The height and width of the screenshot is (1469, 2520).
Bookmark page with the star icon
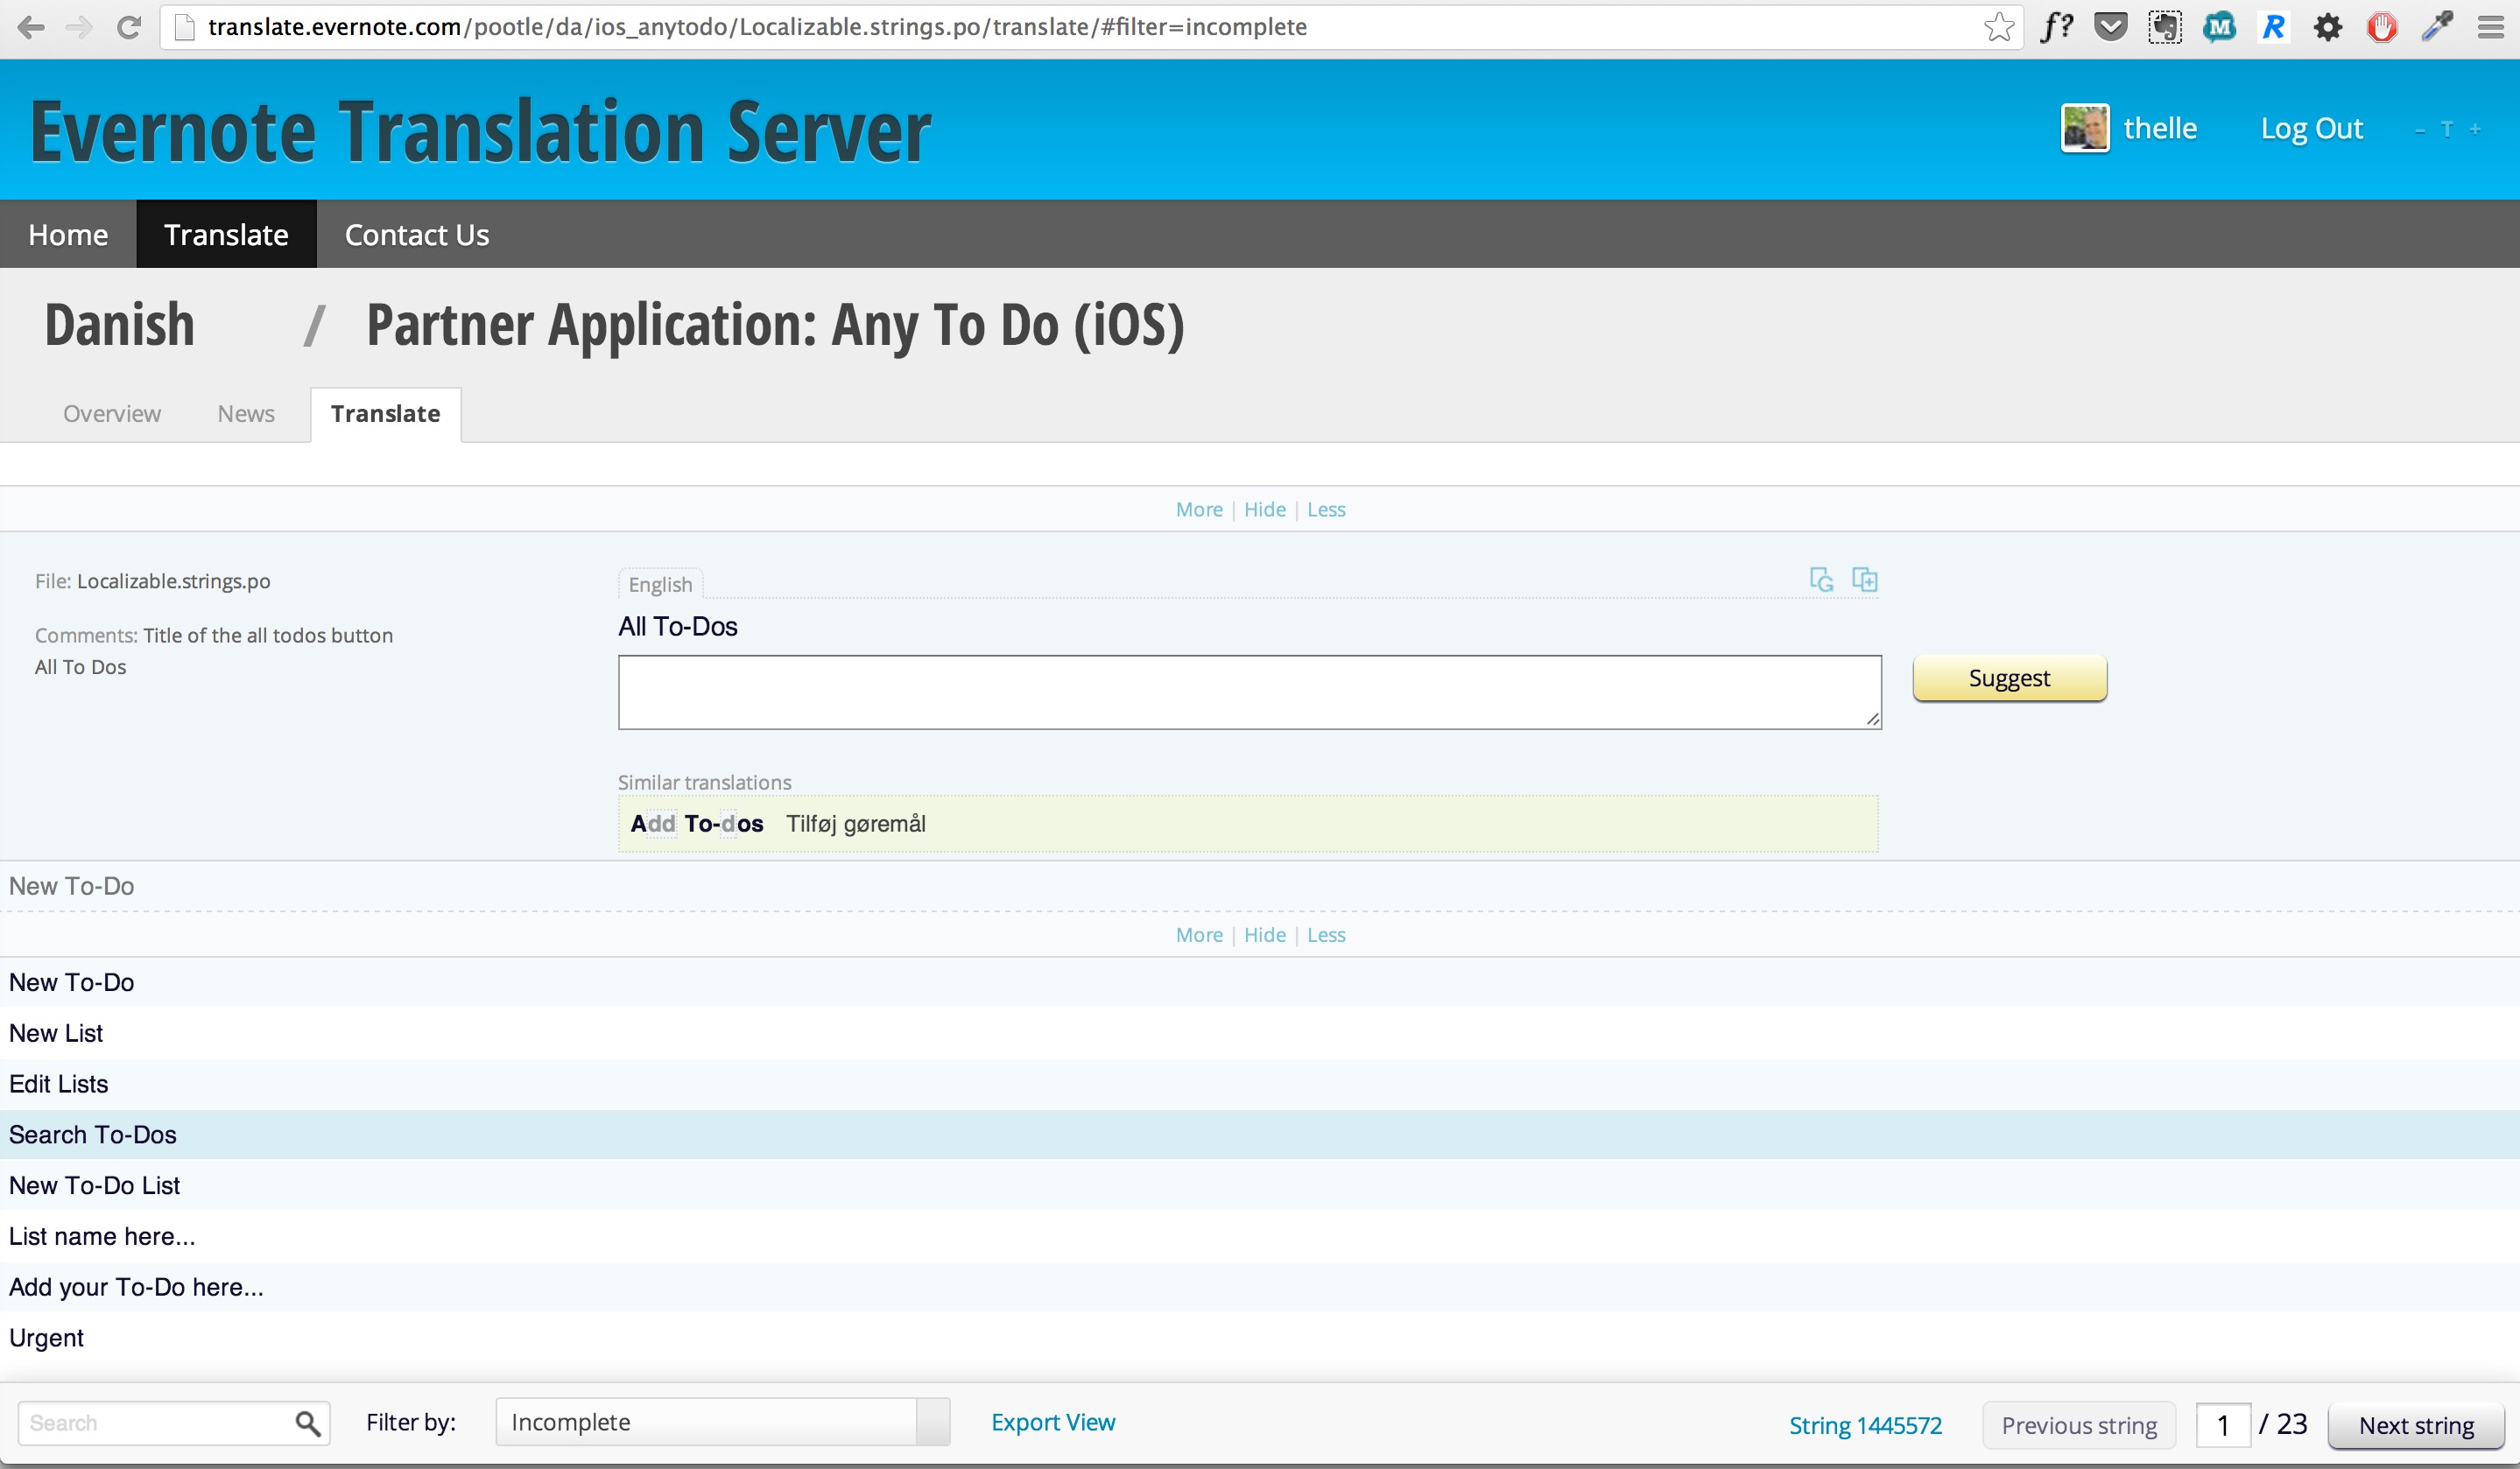[x=1998, y=27]
